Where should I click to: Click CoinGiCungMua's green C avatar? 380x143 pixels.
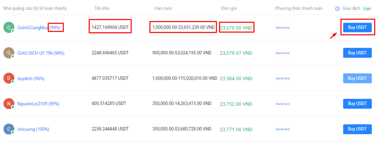coord(9,27)
